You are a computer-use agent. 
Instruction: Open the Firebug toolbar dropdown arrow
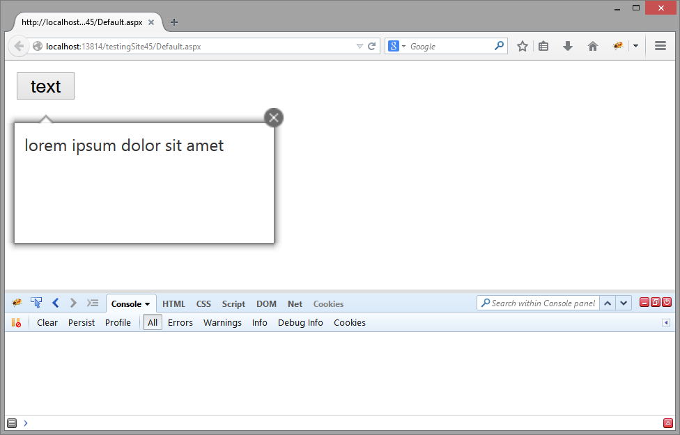(636, 46)
